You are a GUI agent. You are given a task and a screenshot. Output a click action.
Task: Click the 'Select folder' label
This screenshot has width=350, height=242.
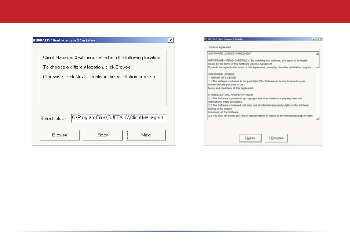click(53, 118)
